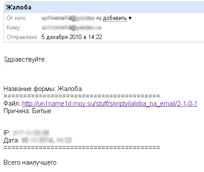Click the upper equals-sign separator line
The height and width of the screenshot is (172, 204).
[82, 96]
